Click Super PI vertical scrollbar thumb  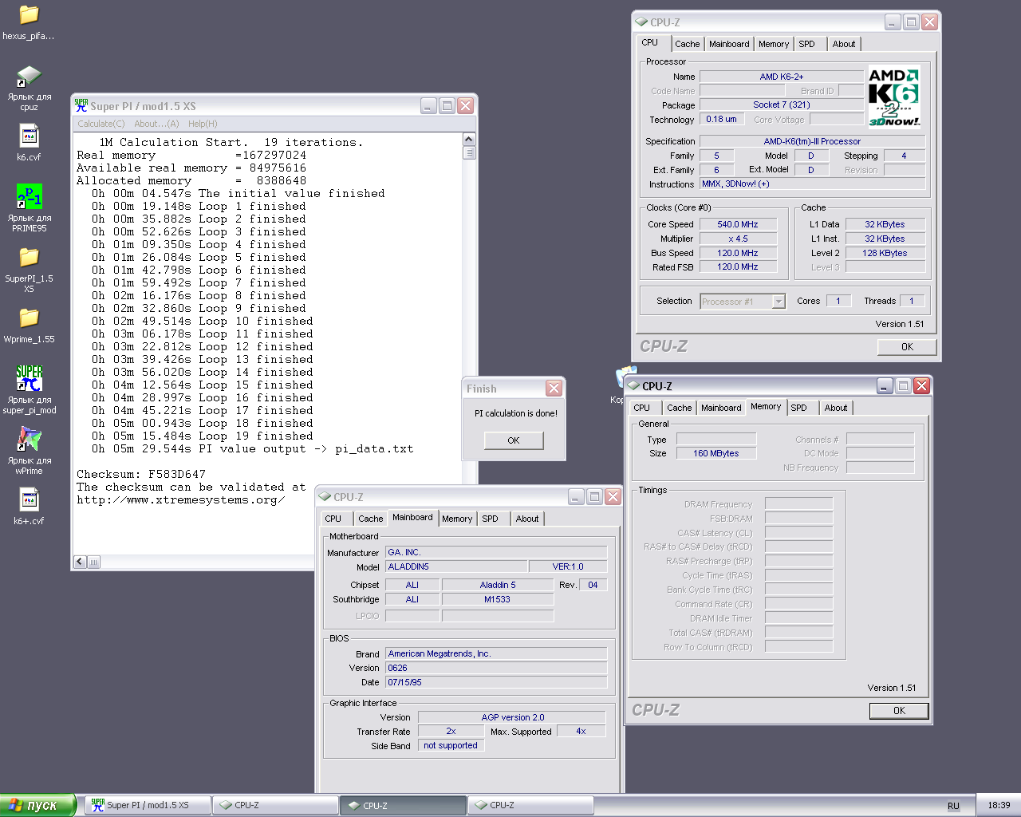[469, 152]
